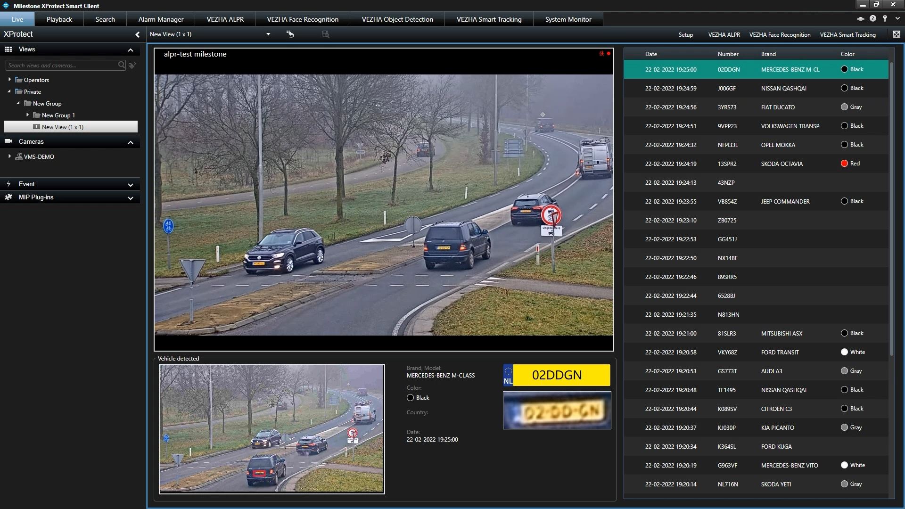
Task: Click the grayed export icon in view toolbar
Action: coord(325,34)
